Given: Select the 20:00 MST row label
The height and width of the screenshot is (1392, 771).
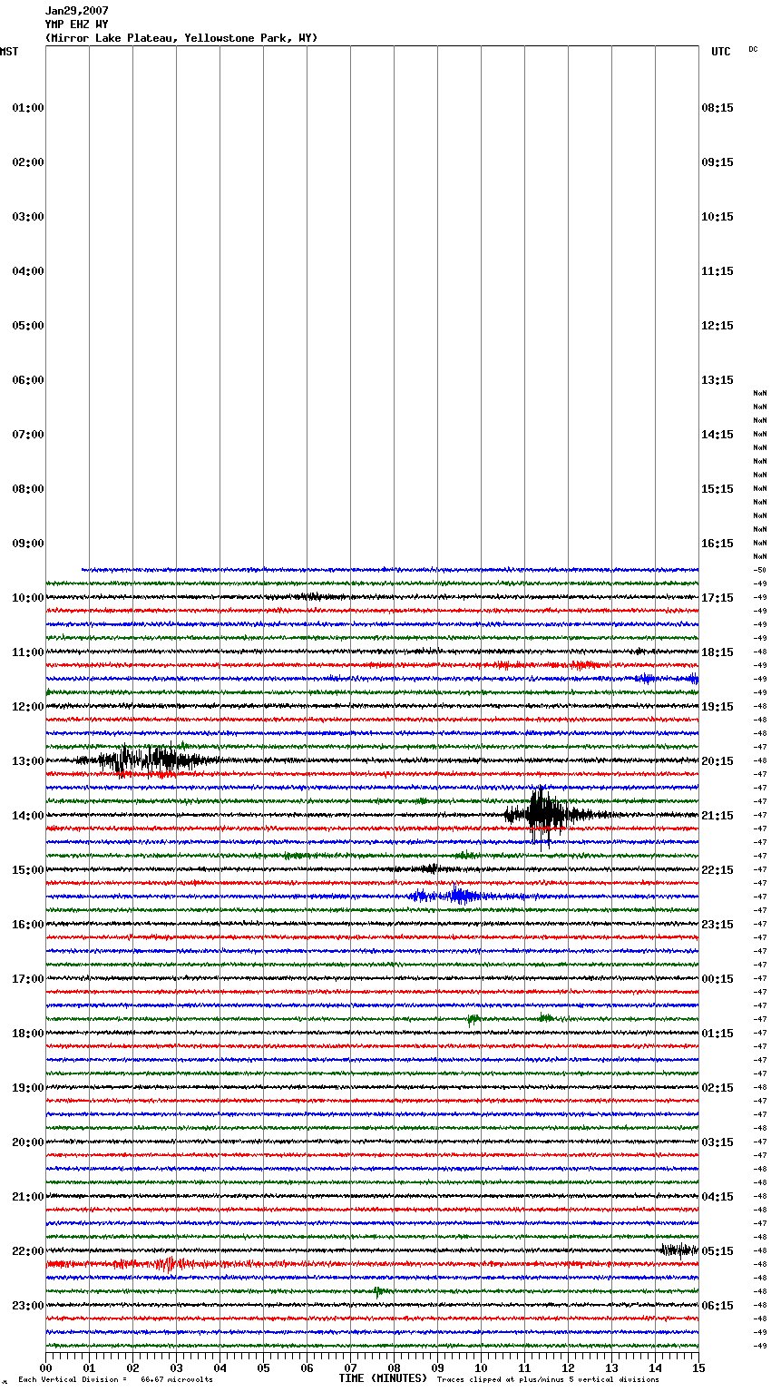Looking at the screenshot, I should [x=28, y=1142].
